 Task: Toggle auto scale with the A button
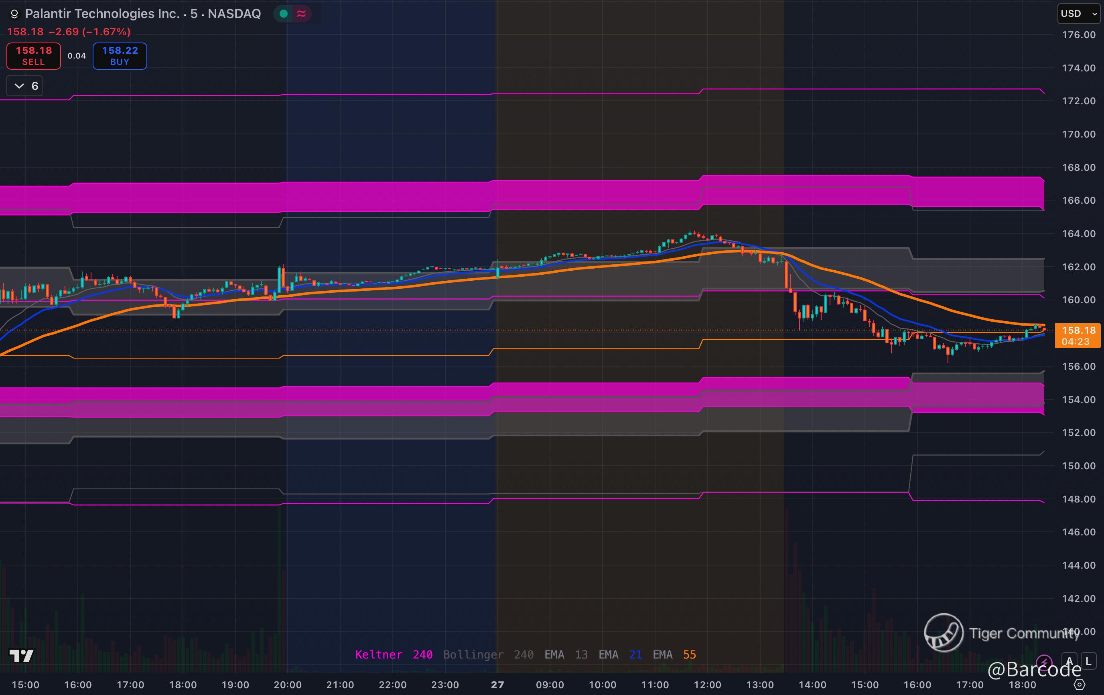(x=1069, y=661)
